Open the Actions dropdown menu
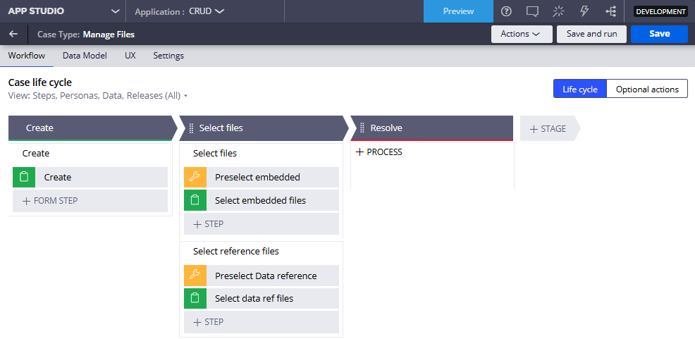Screen dimensions: 695x339 pyautogui.click(x=522, y=34)
